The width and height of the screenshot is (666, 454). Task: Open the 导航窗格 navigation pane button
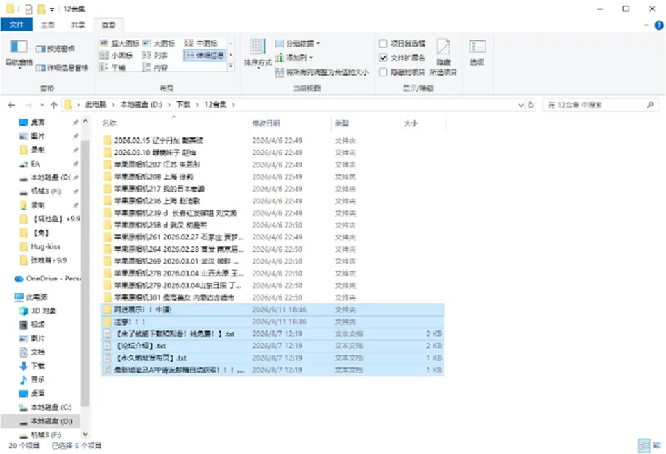(x=19, y=54)
